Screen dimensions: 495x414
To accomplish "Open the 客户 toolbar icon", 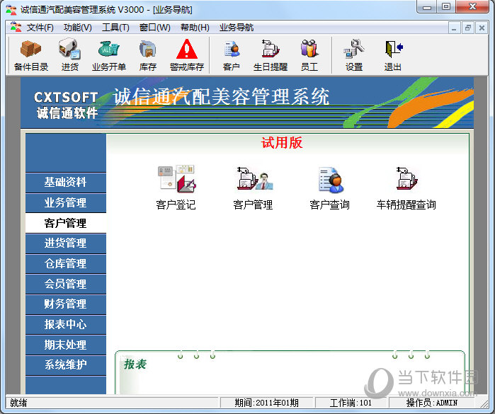I will pos(232,55).
